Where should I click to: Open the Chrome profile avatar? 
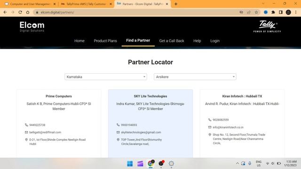coord(288,12)
